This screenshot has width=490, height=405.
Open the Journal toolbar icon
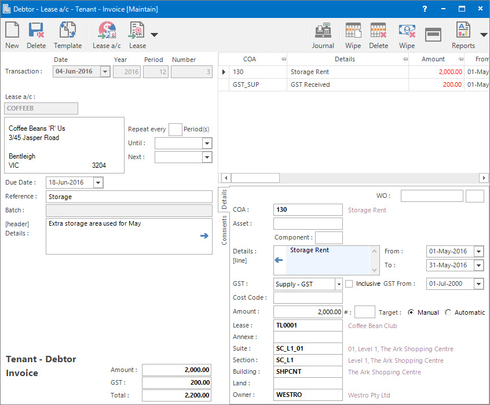323,35
